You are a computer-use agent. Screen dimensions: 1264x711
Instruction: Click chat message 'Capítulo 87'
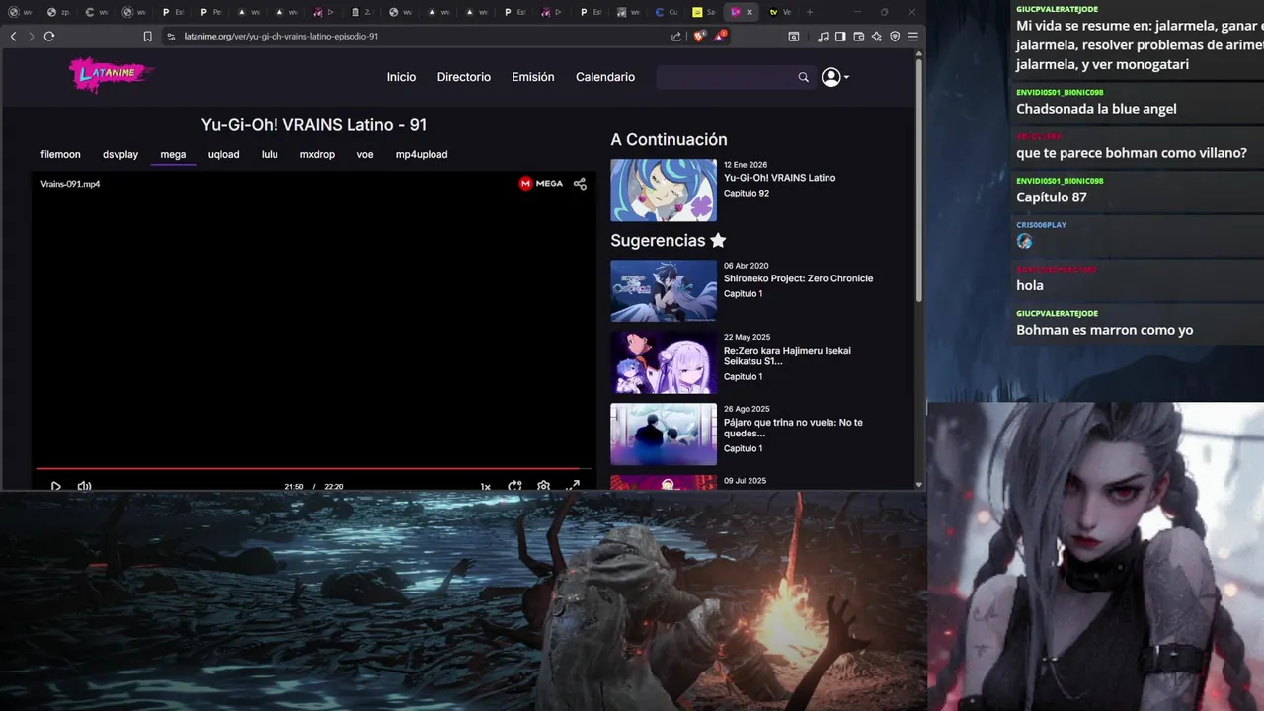[1052, 197]
